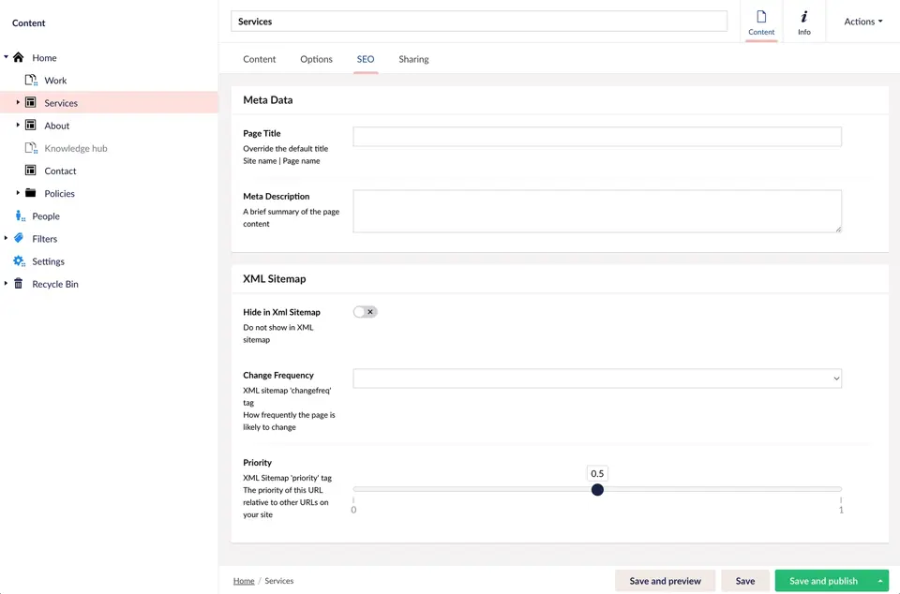
Task: Switch to the Sharing tab
Action: [413, 59]
